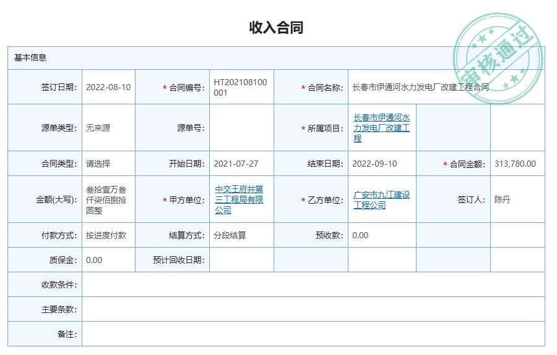Click the empty 预计回收日期 field
Screen dimensions: 557x355
pyautogui.click(x=241, y=260)
